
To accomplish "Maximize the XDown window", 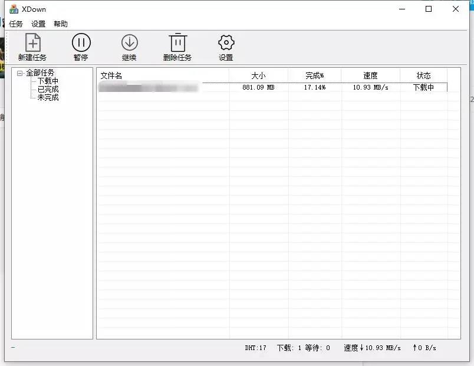I will (x=429, y=9).
